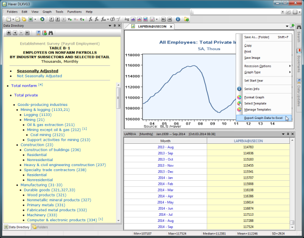Image resolution: width=304 pixels, height=238 pixels.
Task: Click the binoculars search icon in Data Directory
Action: [x=51, y=33]
